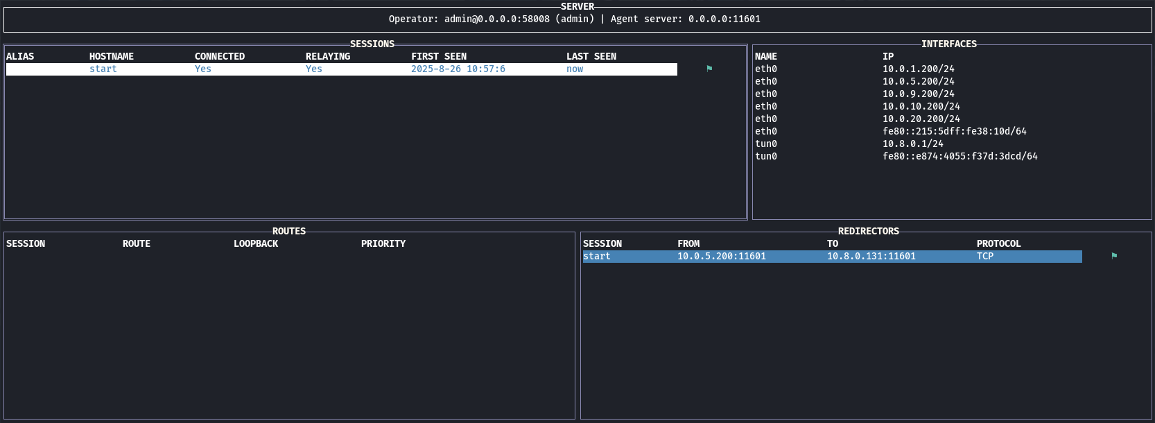The height and width of the screenshot is (423, 1155).
Task: Click the tun0 name beside 10.8.0.1/24
Action: (x=766, y=144)
